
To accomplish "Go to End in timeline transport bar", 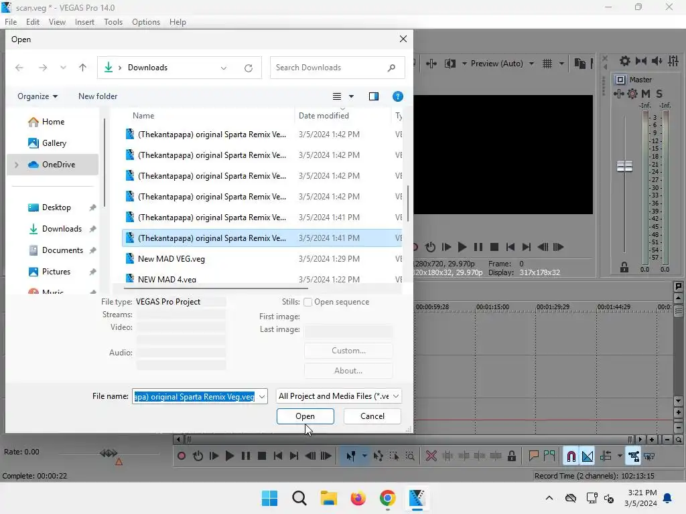I will (294, 456).
